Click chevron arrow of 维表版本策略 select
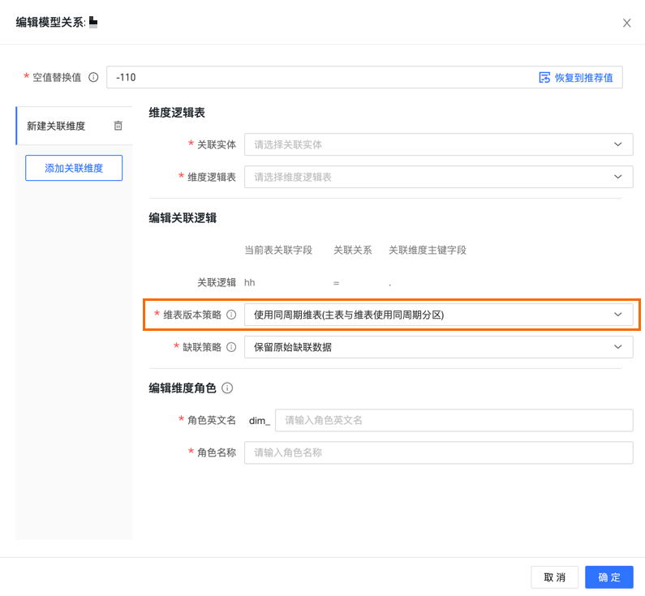Screen dimensions: 645x596 click(618, 315)
